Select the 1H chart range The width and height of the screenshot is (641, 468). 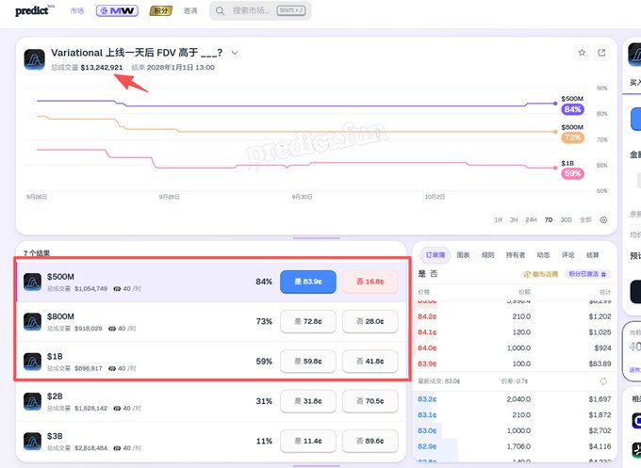pyautogui.click(x=498, y=219)
